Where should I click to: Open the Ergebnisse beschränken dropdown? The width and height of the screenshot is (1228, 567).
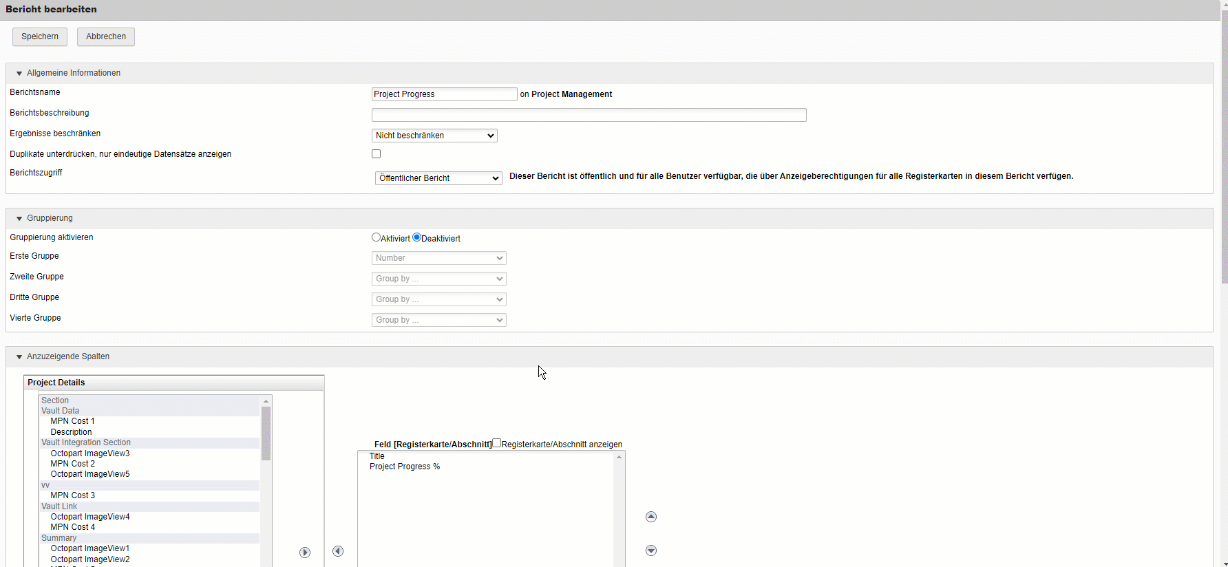434,136
